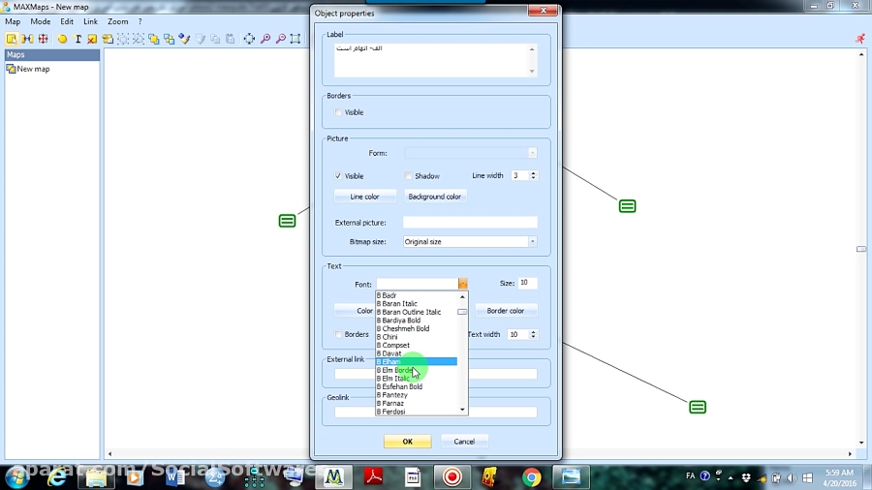The height and width of the screenshot is (490, 872).
Task: Enable the Shadow checkbox
Action: [x=409, y=176]
